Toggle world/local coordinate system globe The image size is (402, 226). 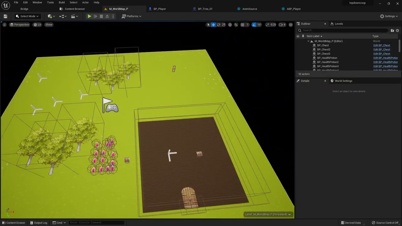pyautogui.click(x=230, y=24)
